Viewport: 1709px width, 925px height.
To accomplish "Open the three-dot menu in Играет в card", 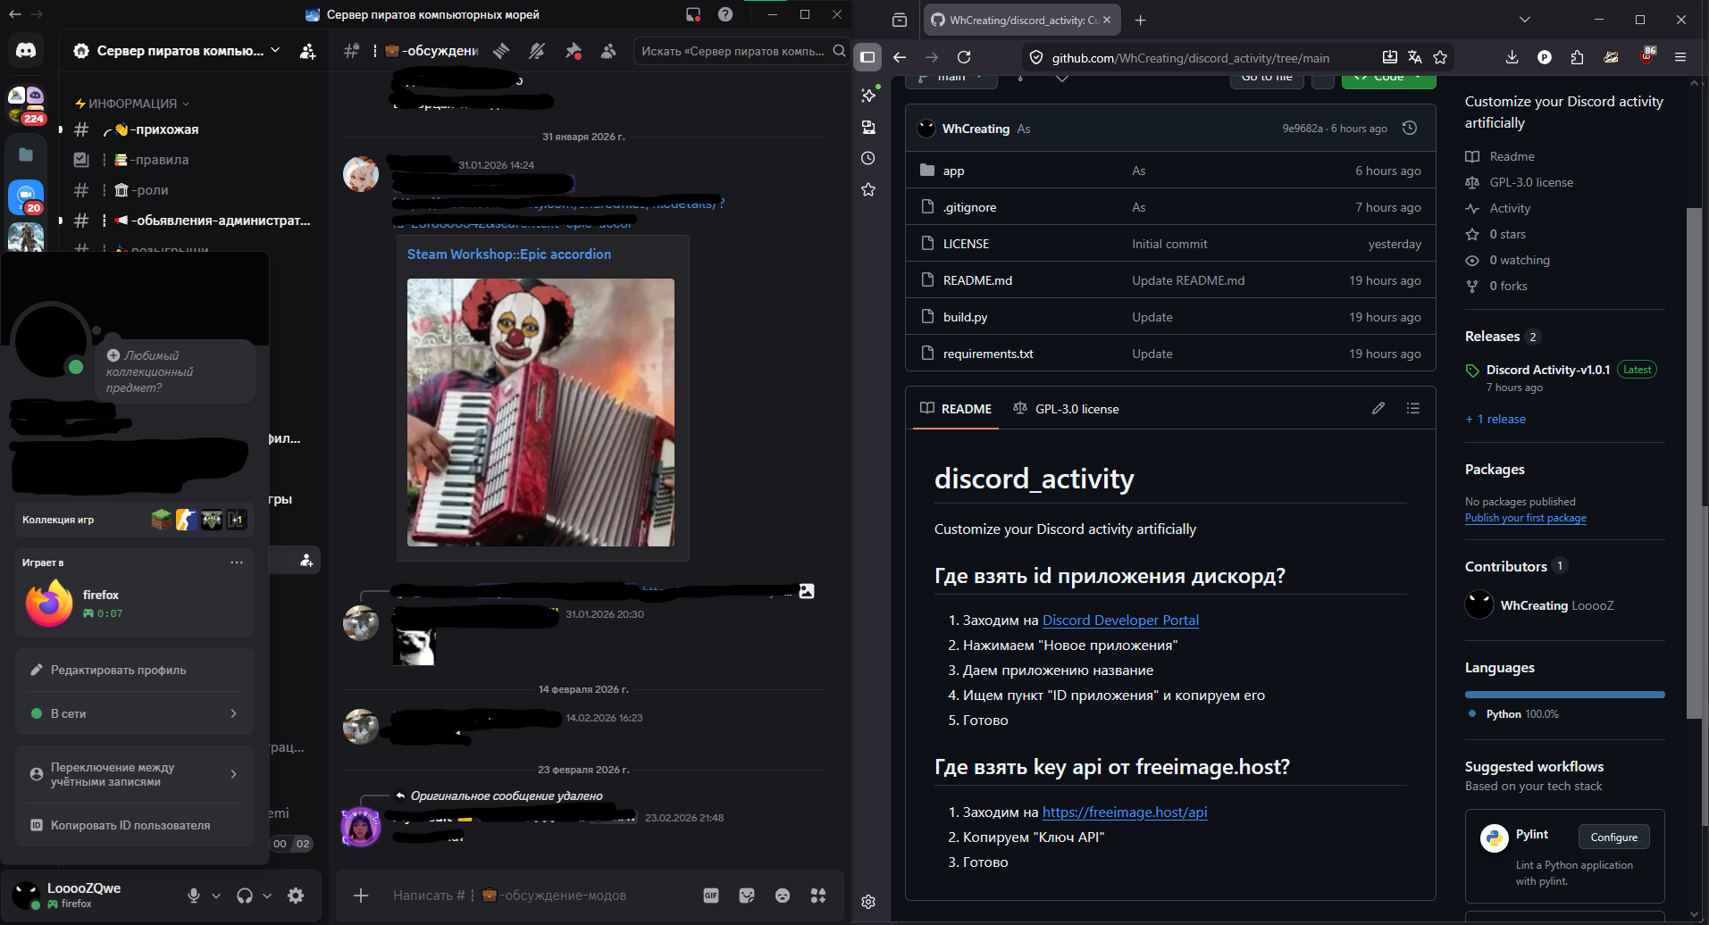I will pyautogui.click(x=237, y=562).
